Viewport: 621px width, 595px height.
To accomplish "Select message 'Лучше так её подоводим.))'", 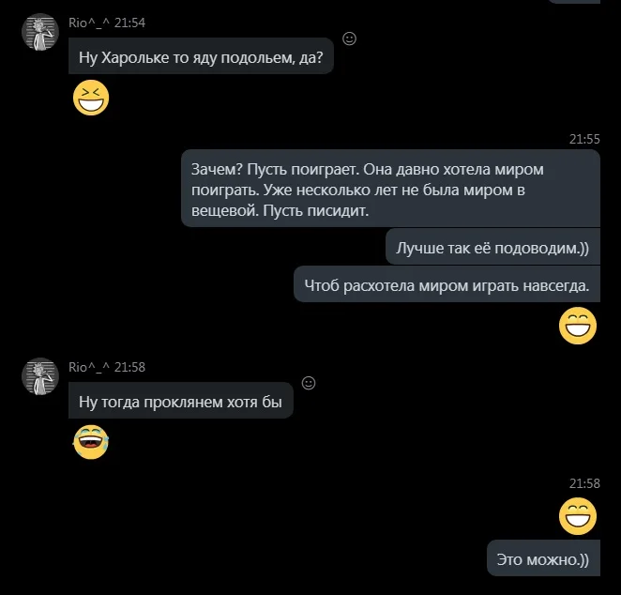I will click(x=492, y=248).
